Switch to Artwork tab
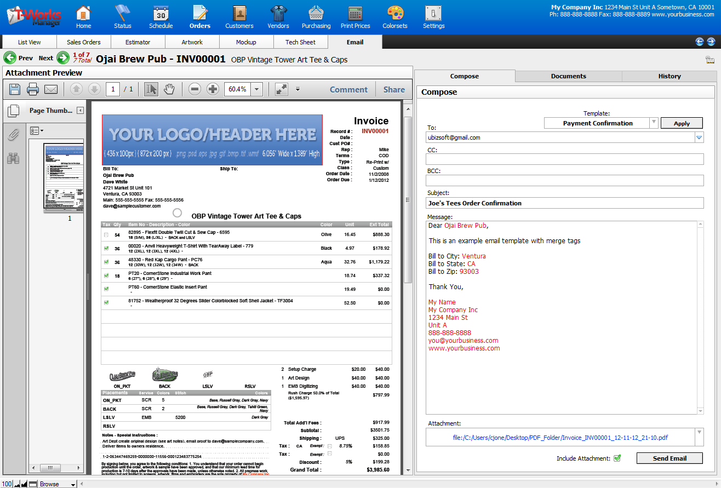721x488 pixels. [x=192, y=42]
